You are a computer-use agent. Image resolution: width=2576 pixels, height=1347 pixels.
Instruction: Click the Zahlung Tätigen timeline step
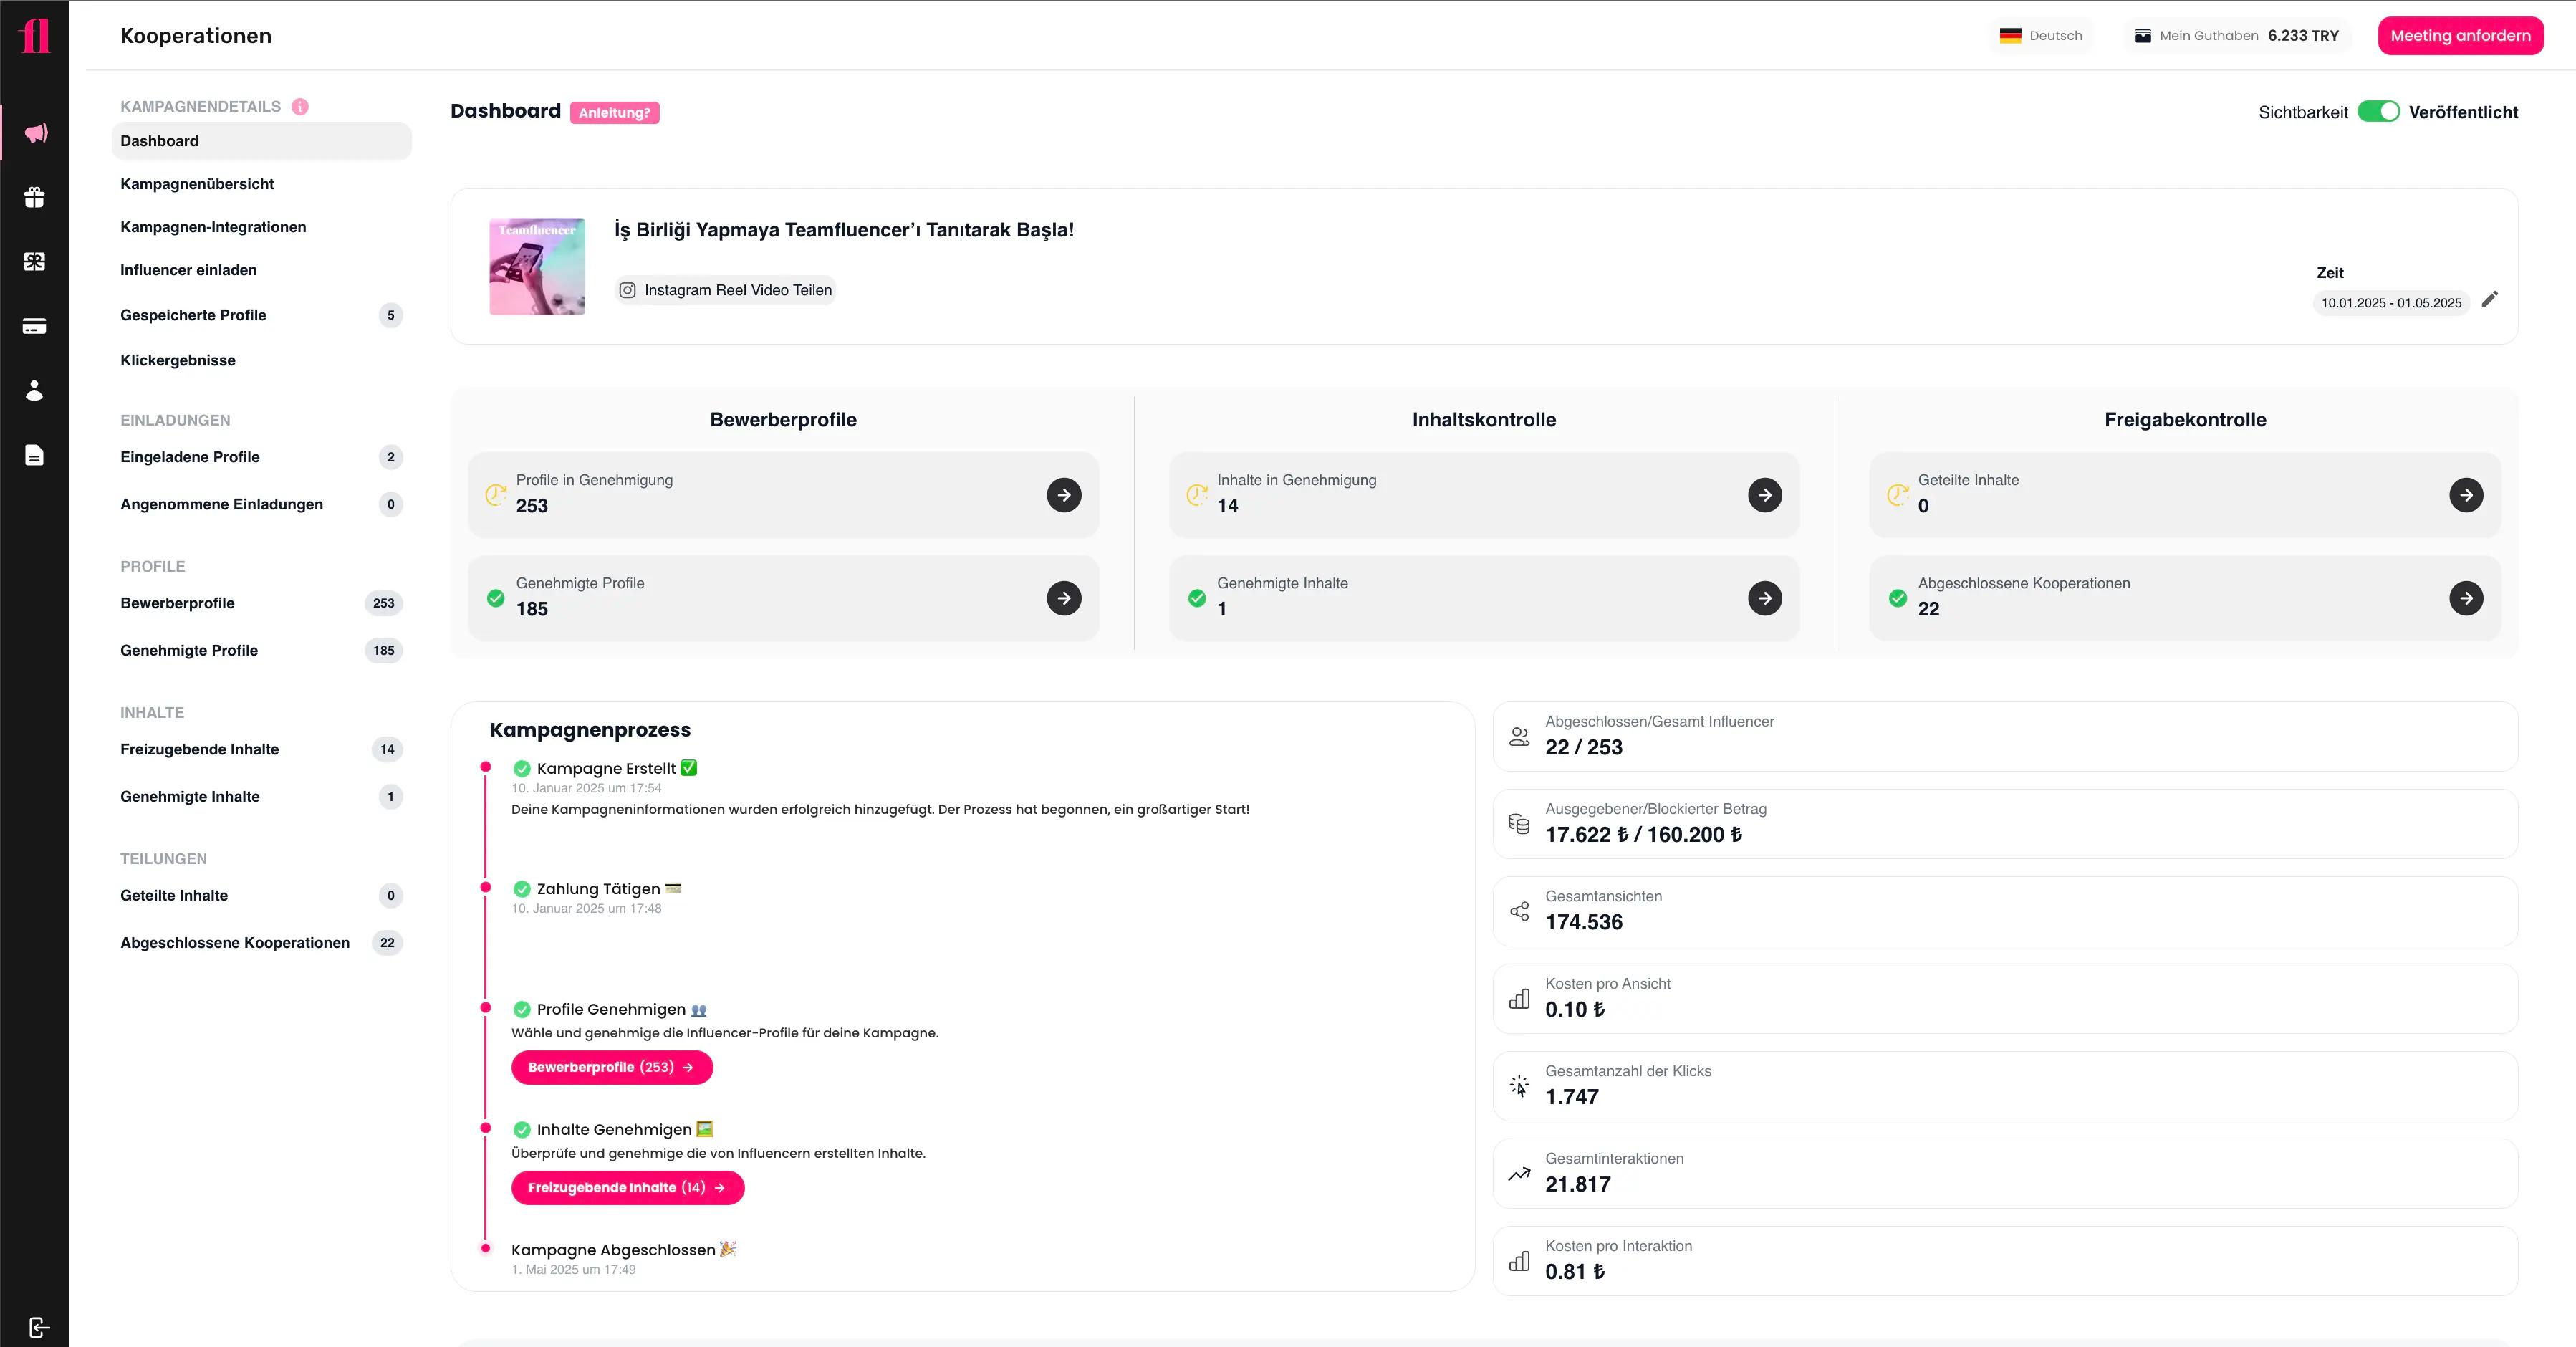(598, 888)
